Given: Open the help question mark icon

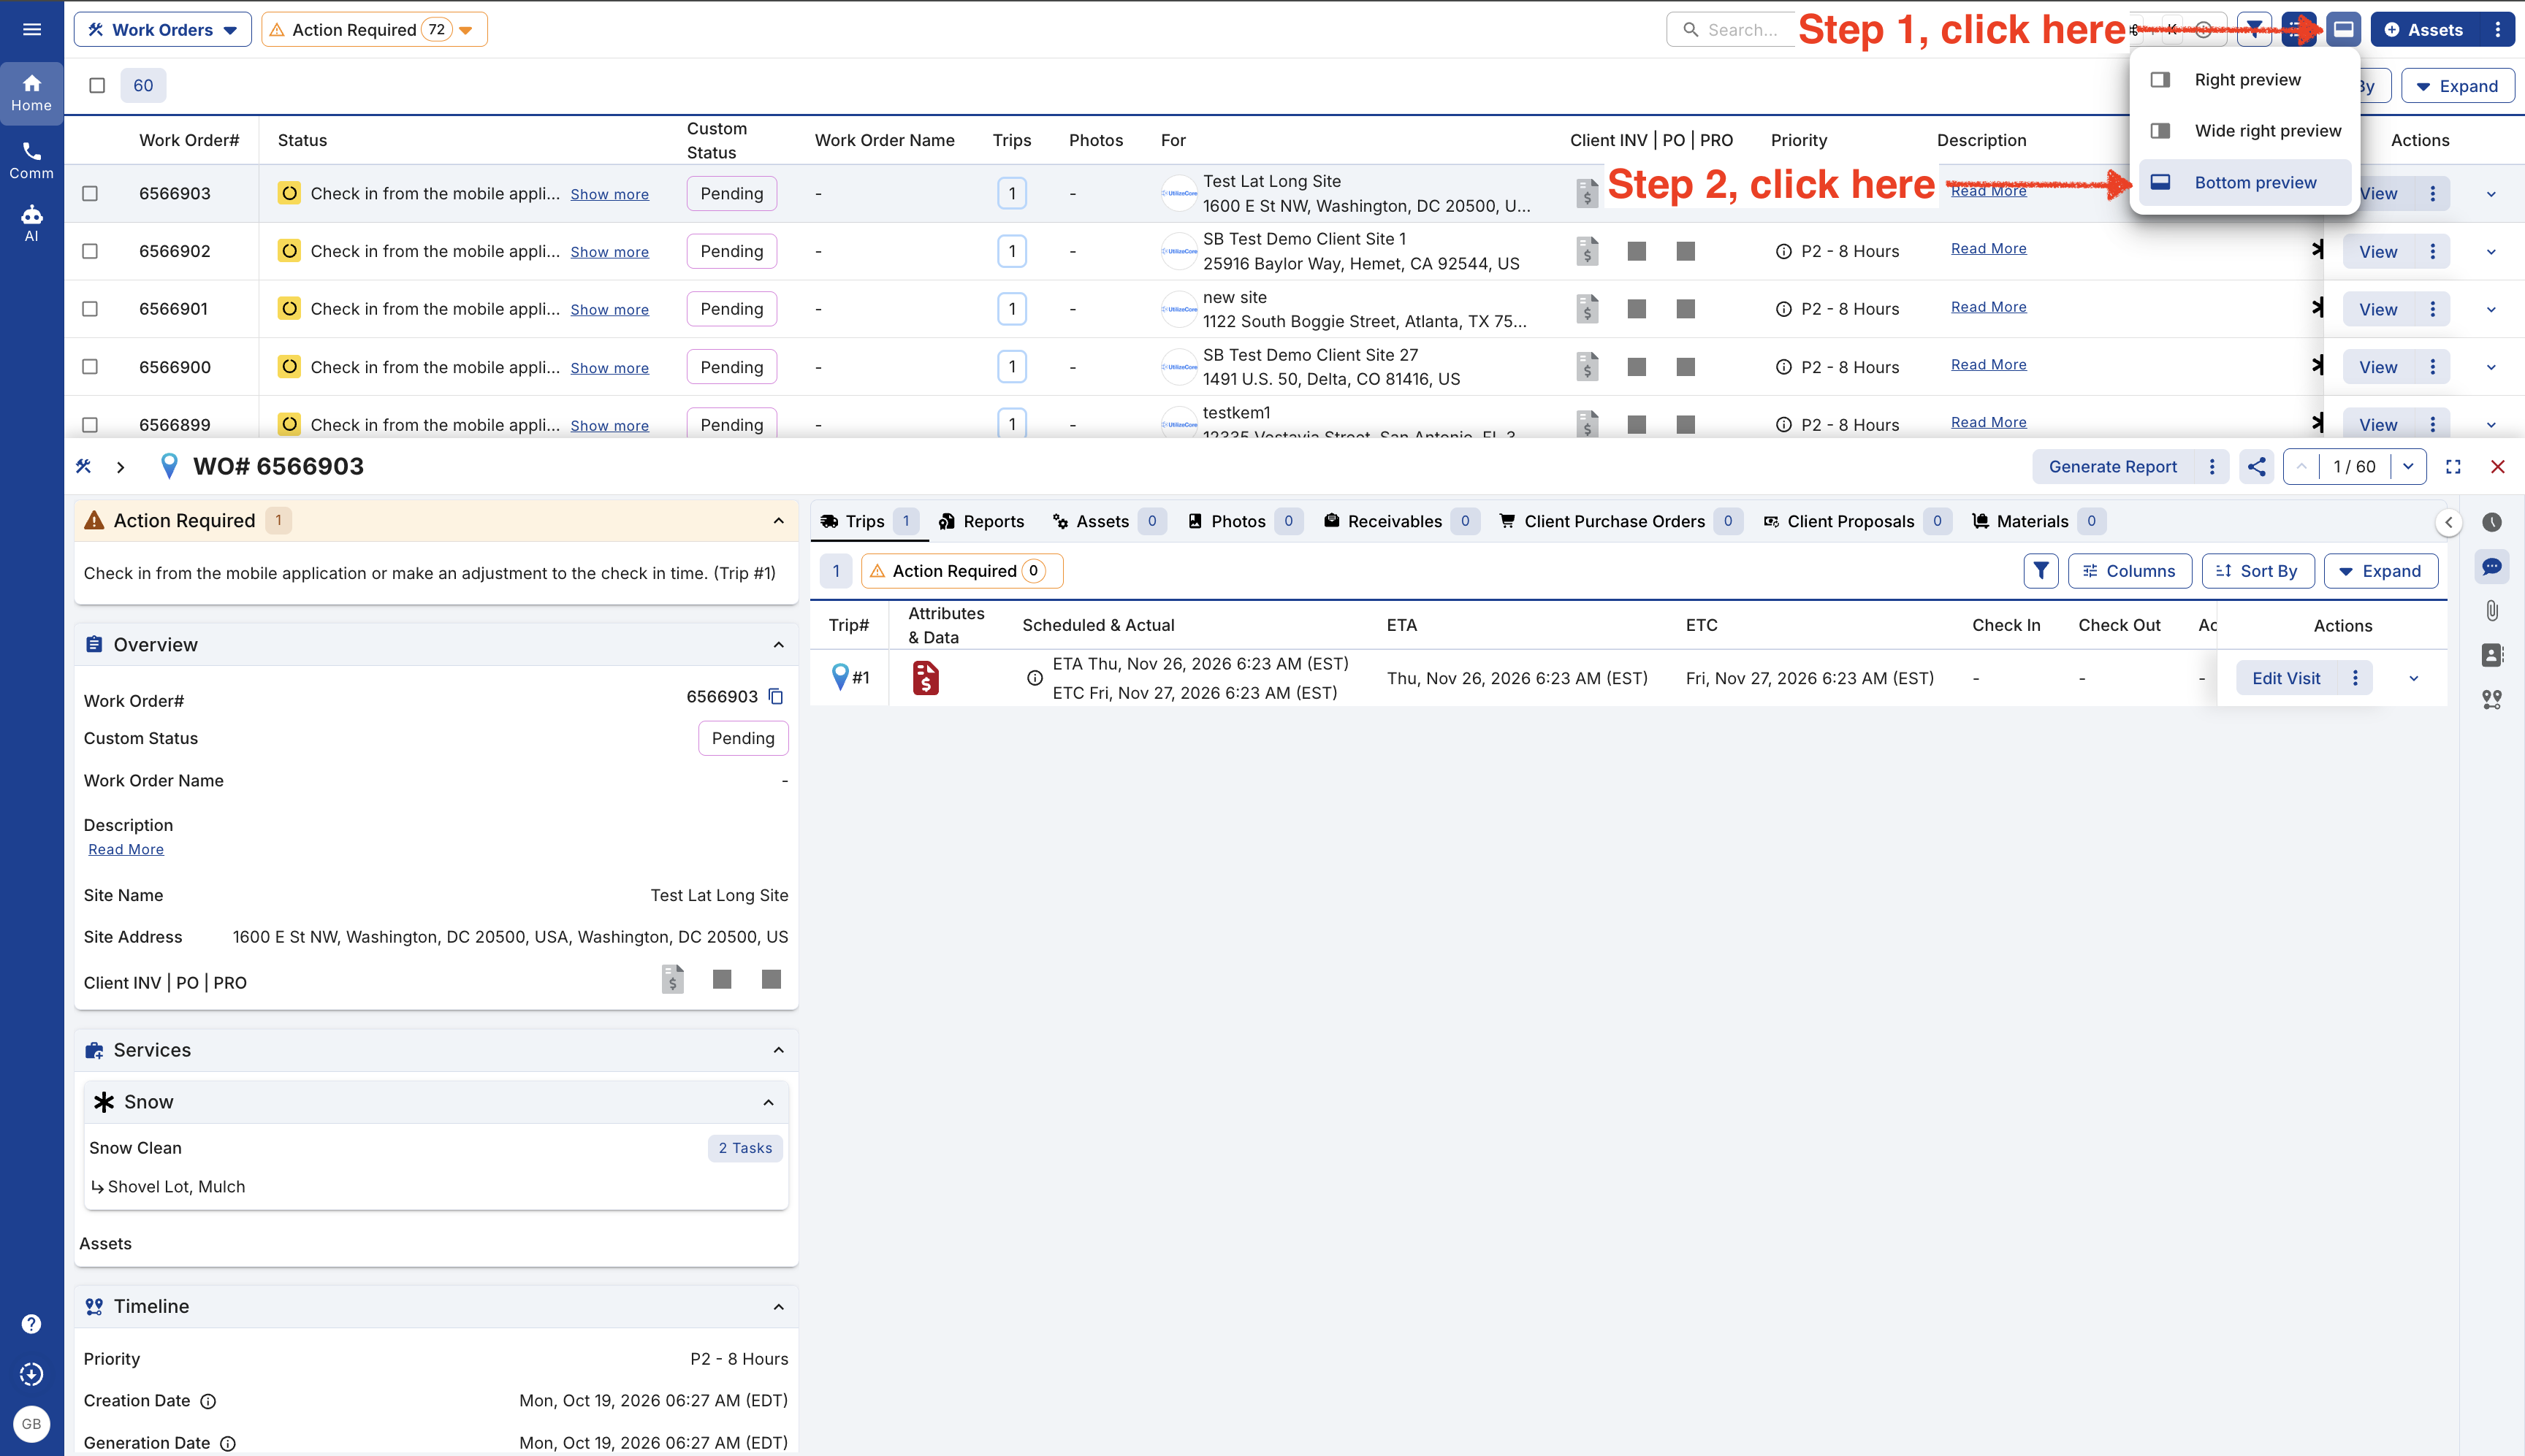Looking at the screenshot, I should pos(31,1323).
